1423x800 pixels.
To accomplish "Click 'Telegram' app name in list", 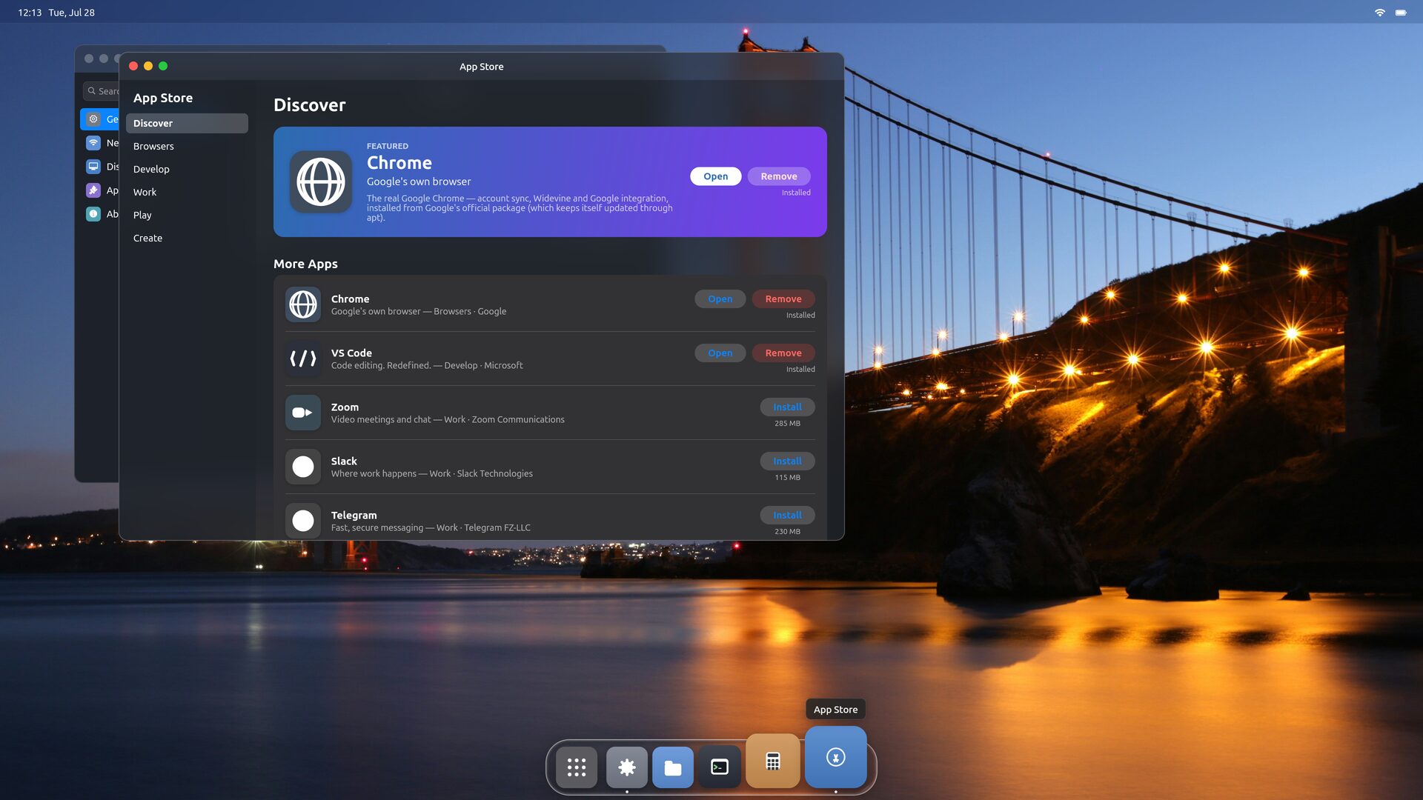I will coord(354,515).
